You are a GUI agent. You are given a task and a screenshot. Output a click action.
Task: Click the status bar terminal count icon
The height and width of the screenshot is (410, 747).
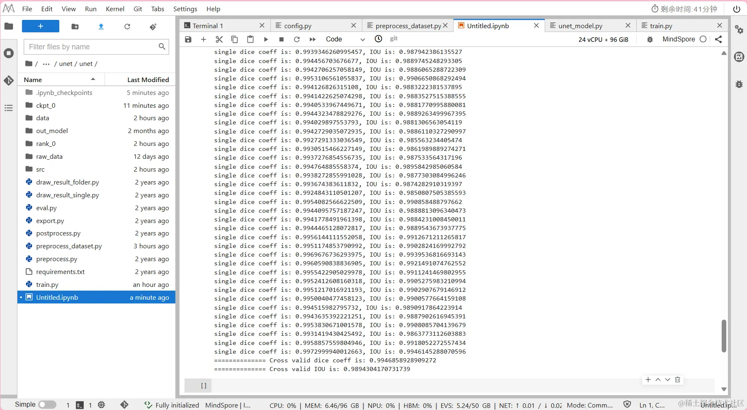tap(80, 405)
